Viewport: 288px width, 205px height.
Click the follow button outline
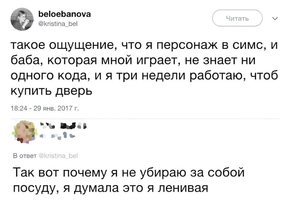coord(237,18)
